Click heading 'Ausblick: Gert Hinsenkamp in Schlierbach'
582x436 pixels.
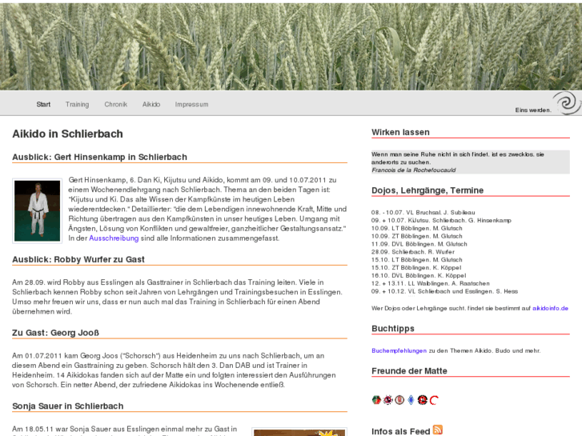(99, 157)
